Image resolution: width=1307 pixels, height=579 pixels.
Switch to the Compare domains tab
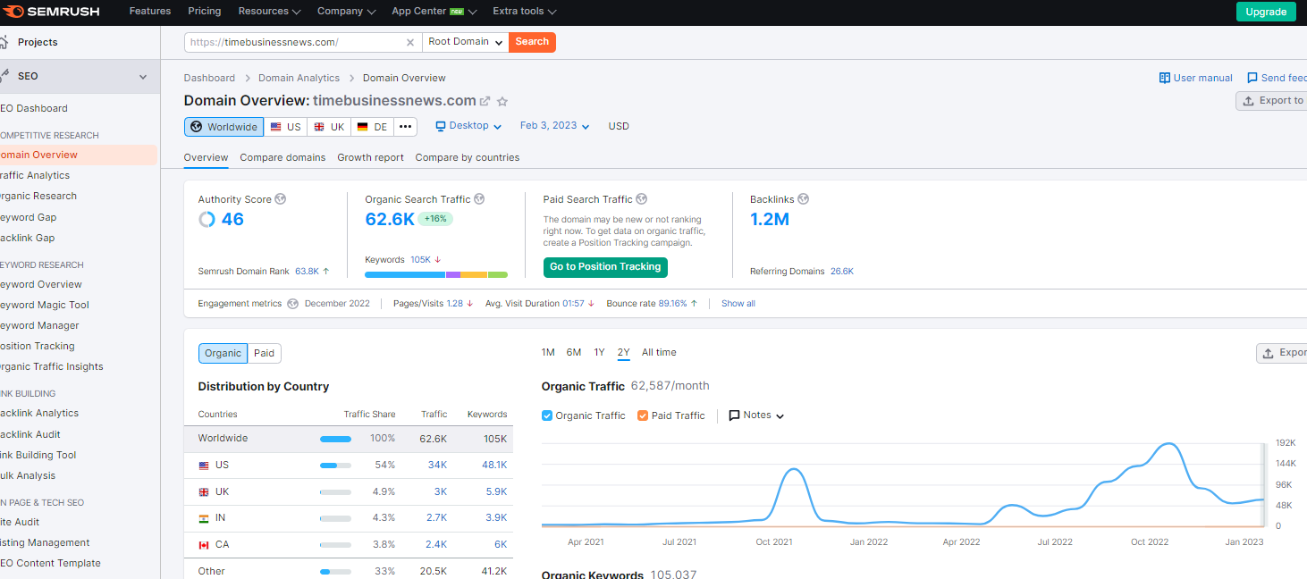tap(282, 157)
